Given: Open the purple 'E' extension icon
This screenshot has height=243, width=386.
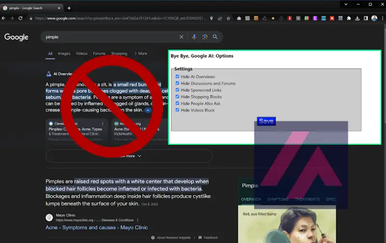Looking at the screenshot, I should tap(315, 18).
